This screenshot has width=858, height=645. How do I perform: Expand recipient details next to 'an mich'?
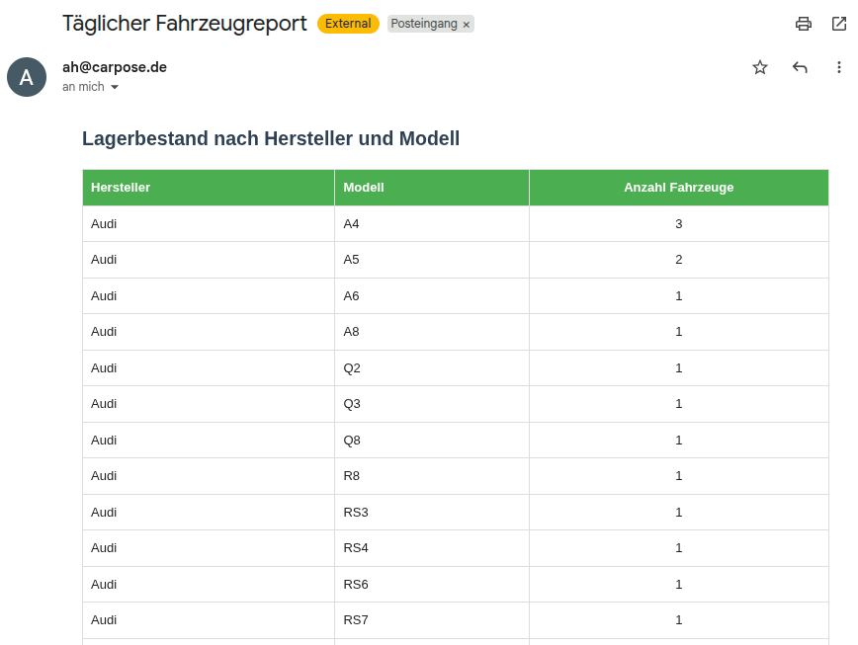point(115,88)
